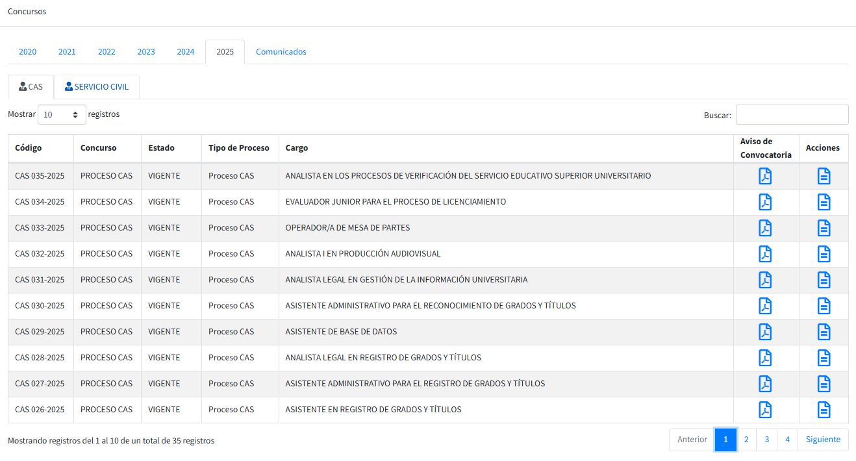Viewport: 856px width, 461px height.
Task: Click the current page 1 button
Action: coord(725,440)
